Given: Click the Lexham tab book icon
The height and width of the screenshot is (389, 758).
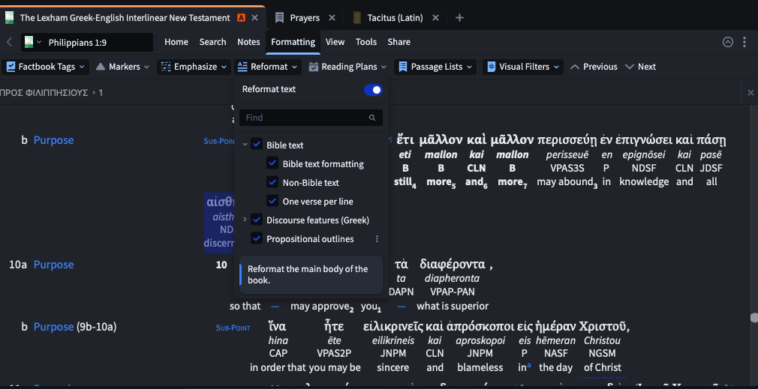Looking at the screenshot, I should (x=9, y=18).
